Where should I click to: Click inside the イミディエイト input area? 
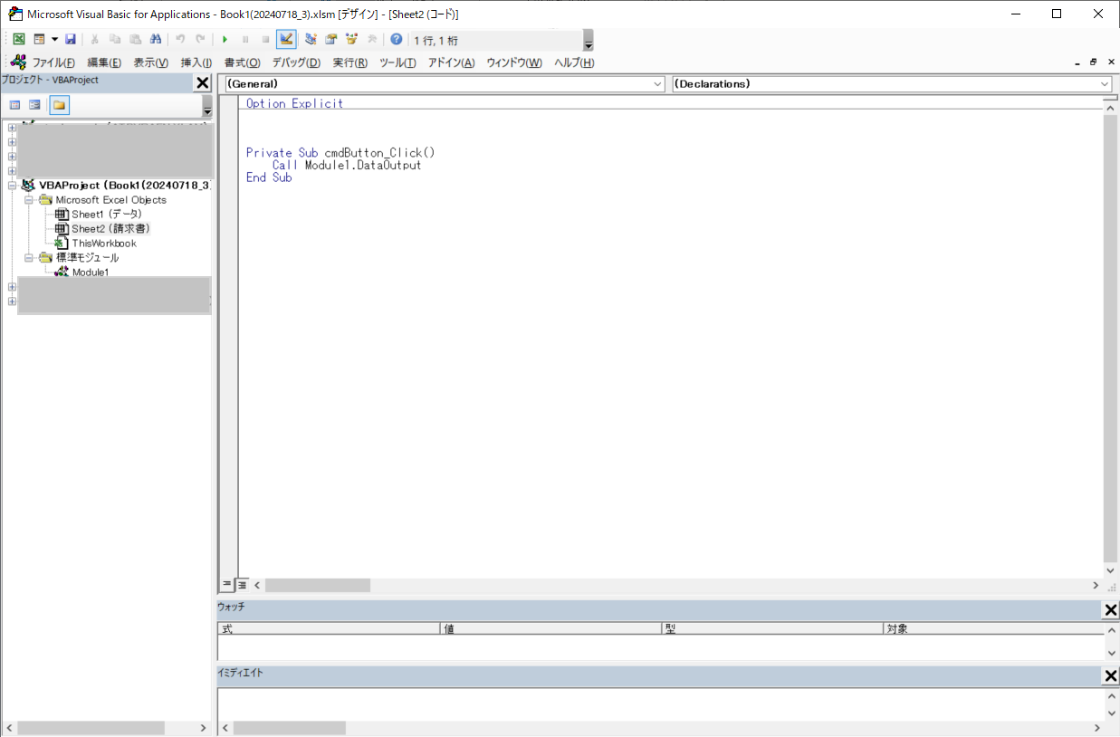(660, 703)
